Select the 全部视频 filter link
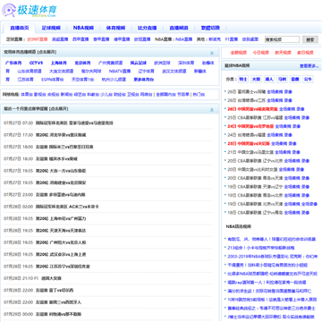 [239, 53]
